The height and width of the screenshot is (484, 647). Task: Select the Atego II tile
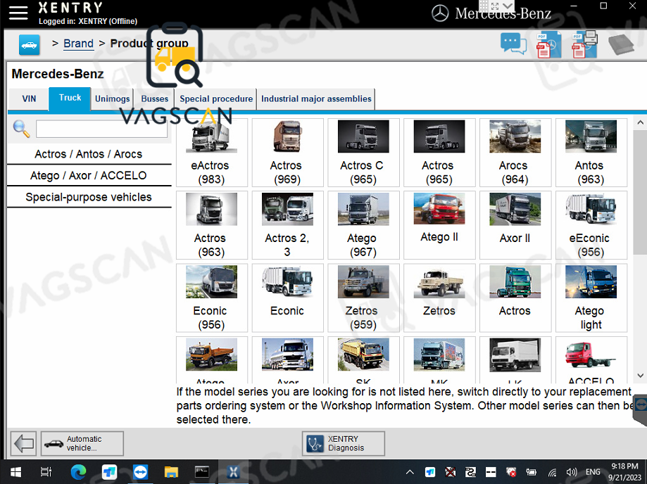click(x=439, y=225)
